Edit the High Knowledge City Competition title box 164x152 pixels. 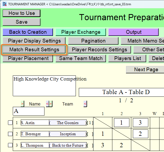coord(44,86)
